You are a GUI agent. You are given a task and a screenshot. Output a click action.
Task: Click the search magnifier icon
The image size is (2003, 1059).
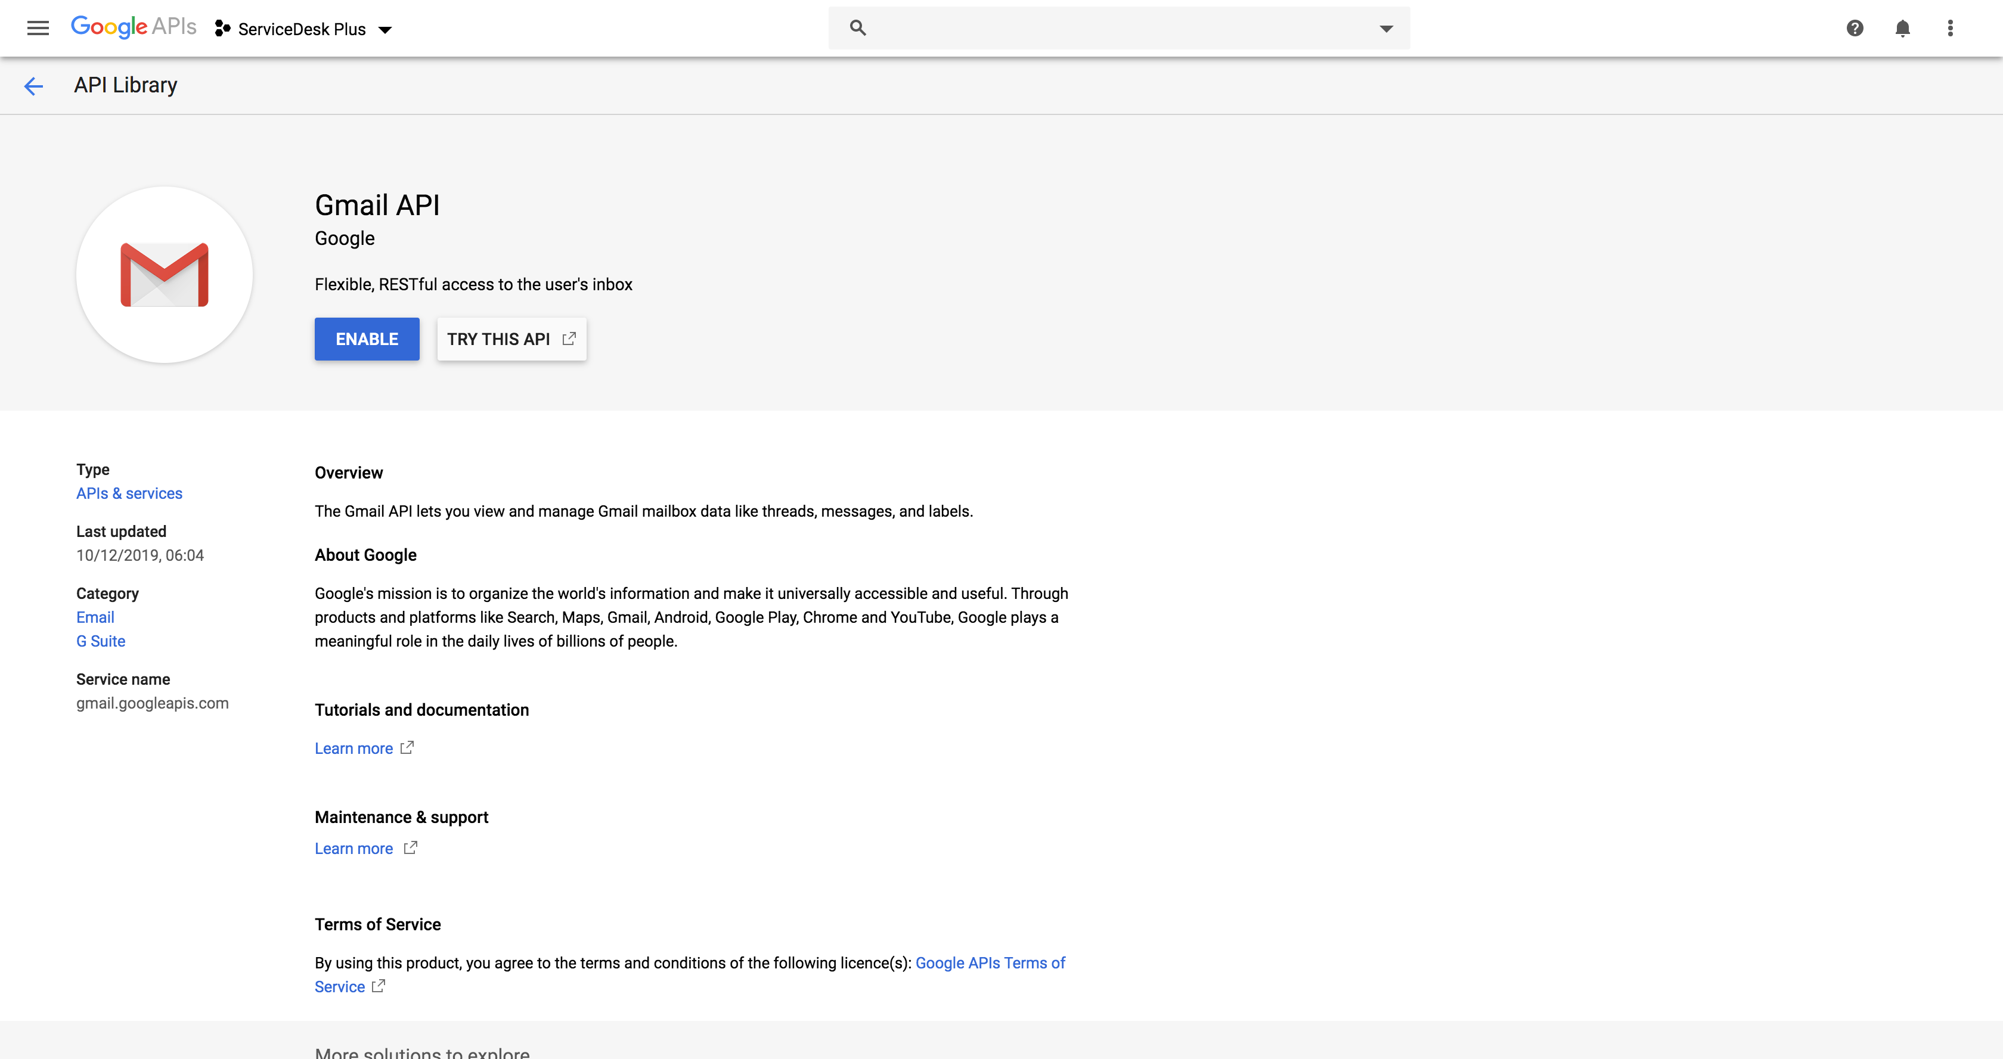(857, 28)
